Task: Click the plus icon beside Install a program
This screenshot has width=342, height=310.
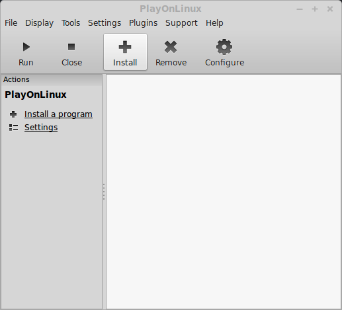Action: (x=13, y=114)
